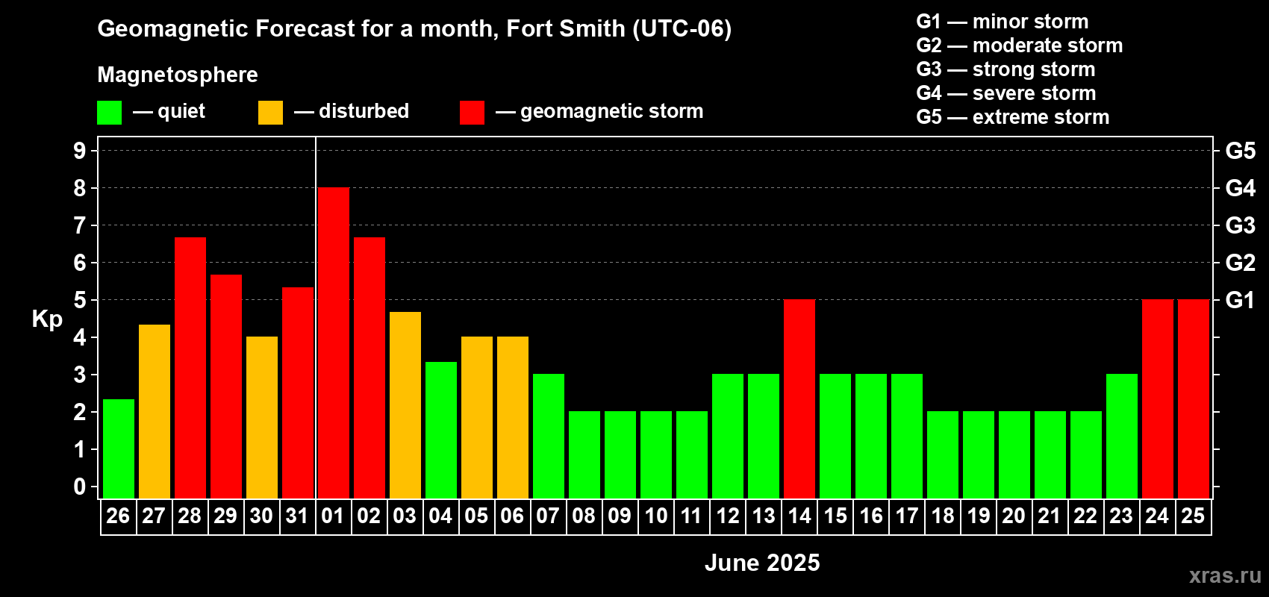This screenshot has height=597, width=1269.
Task: Click the orange bar for day 03
Action: tap(405, 405)
